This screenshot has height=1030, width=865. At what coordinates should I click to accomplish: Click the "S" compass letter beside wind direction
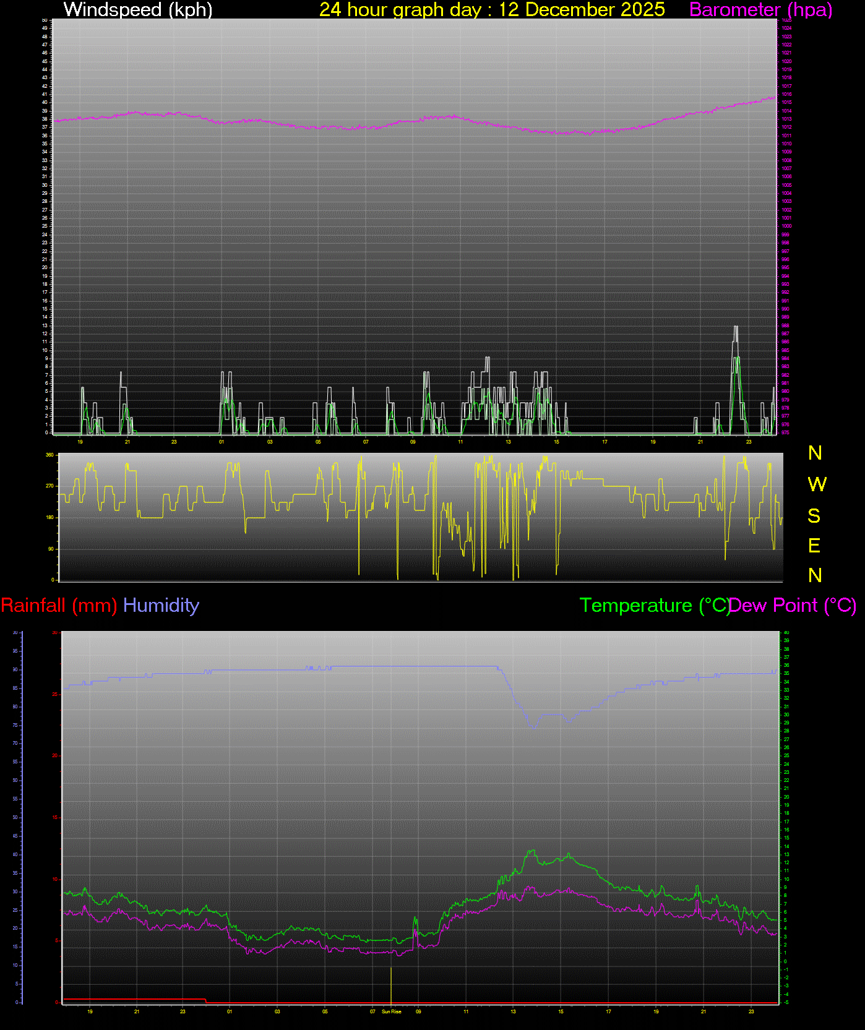814,515
